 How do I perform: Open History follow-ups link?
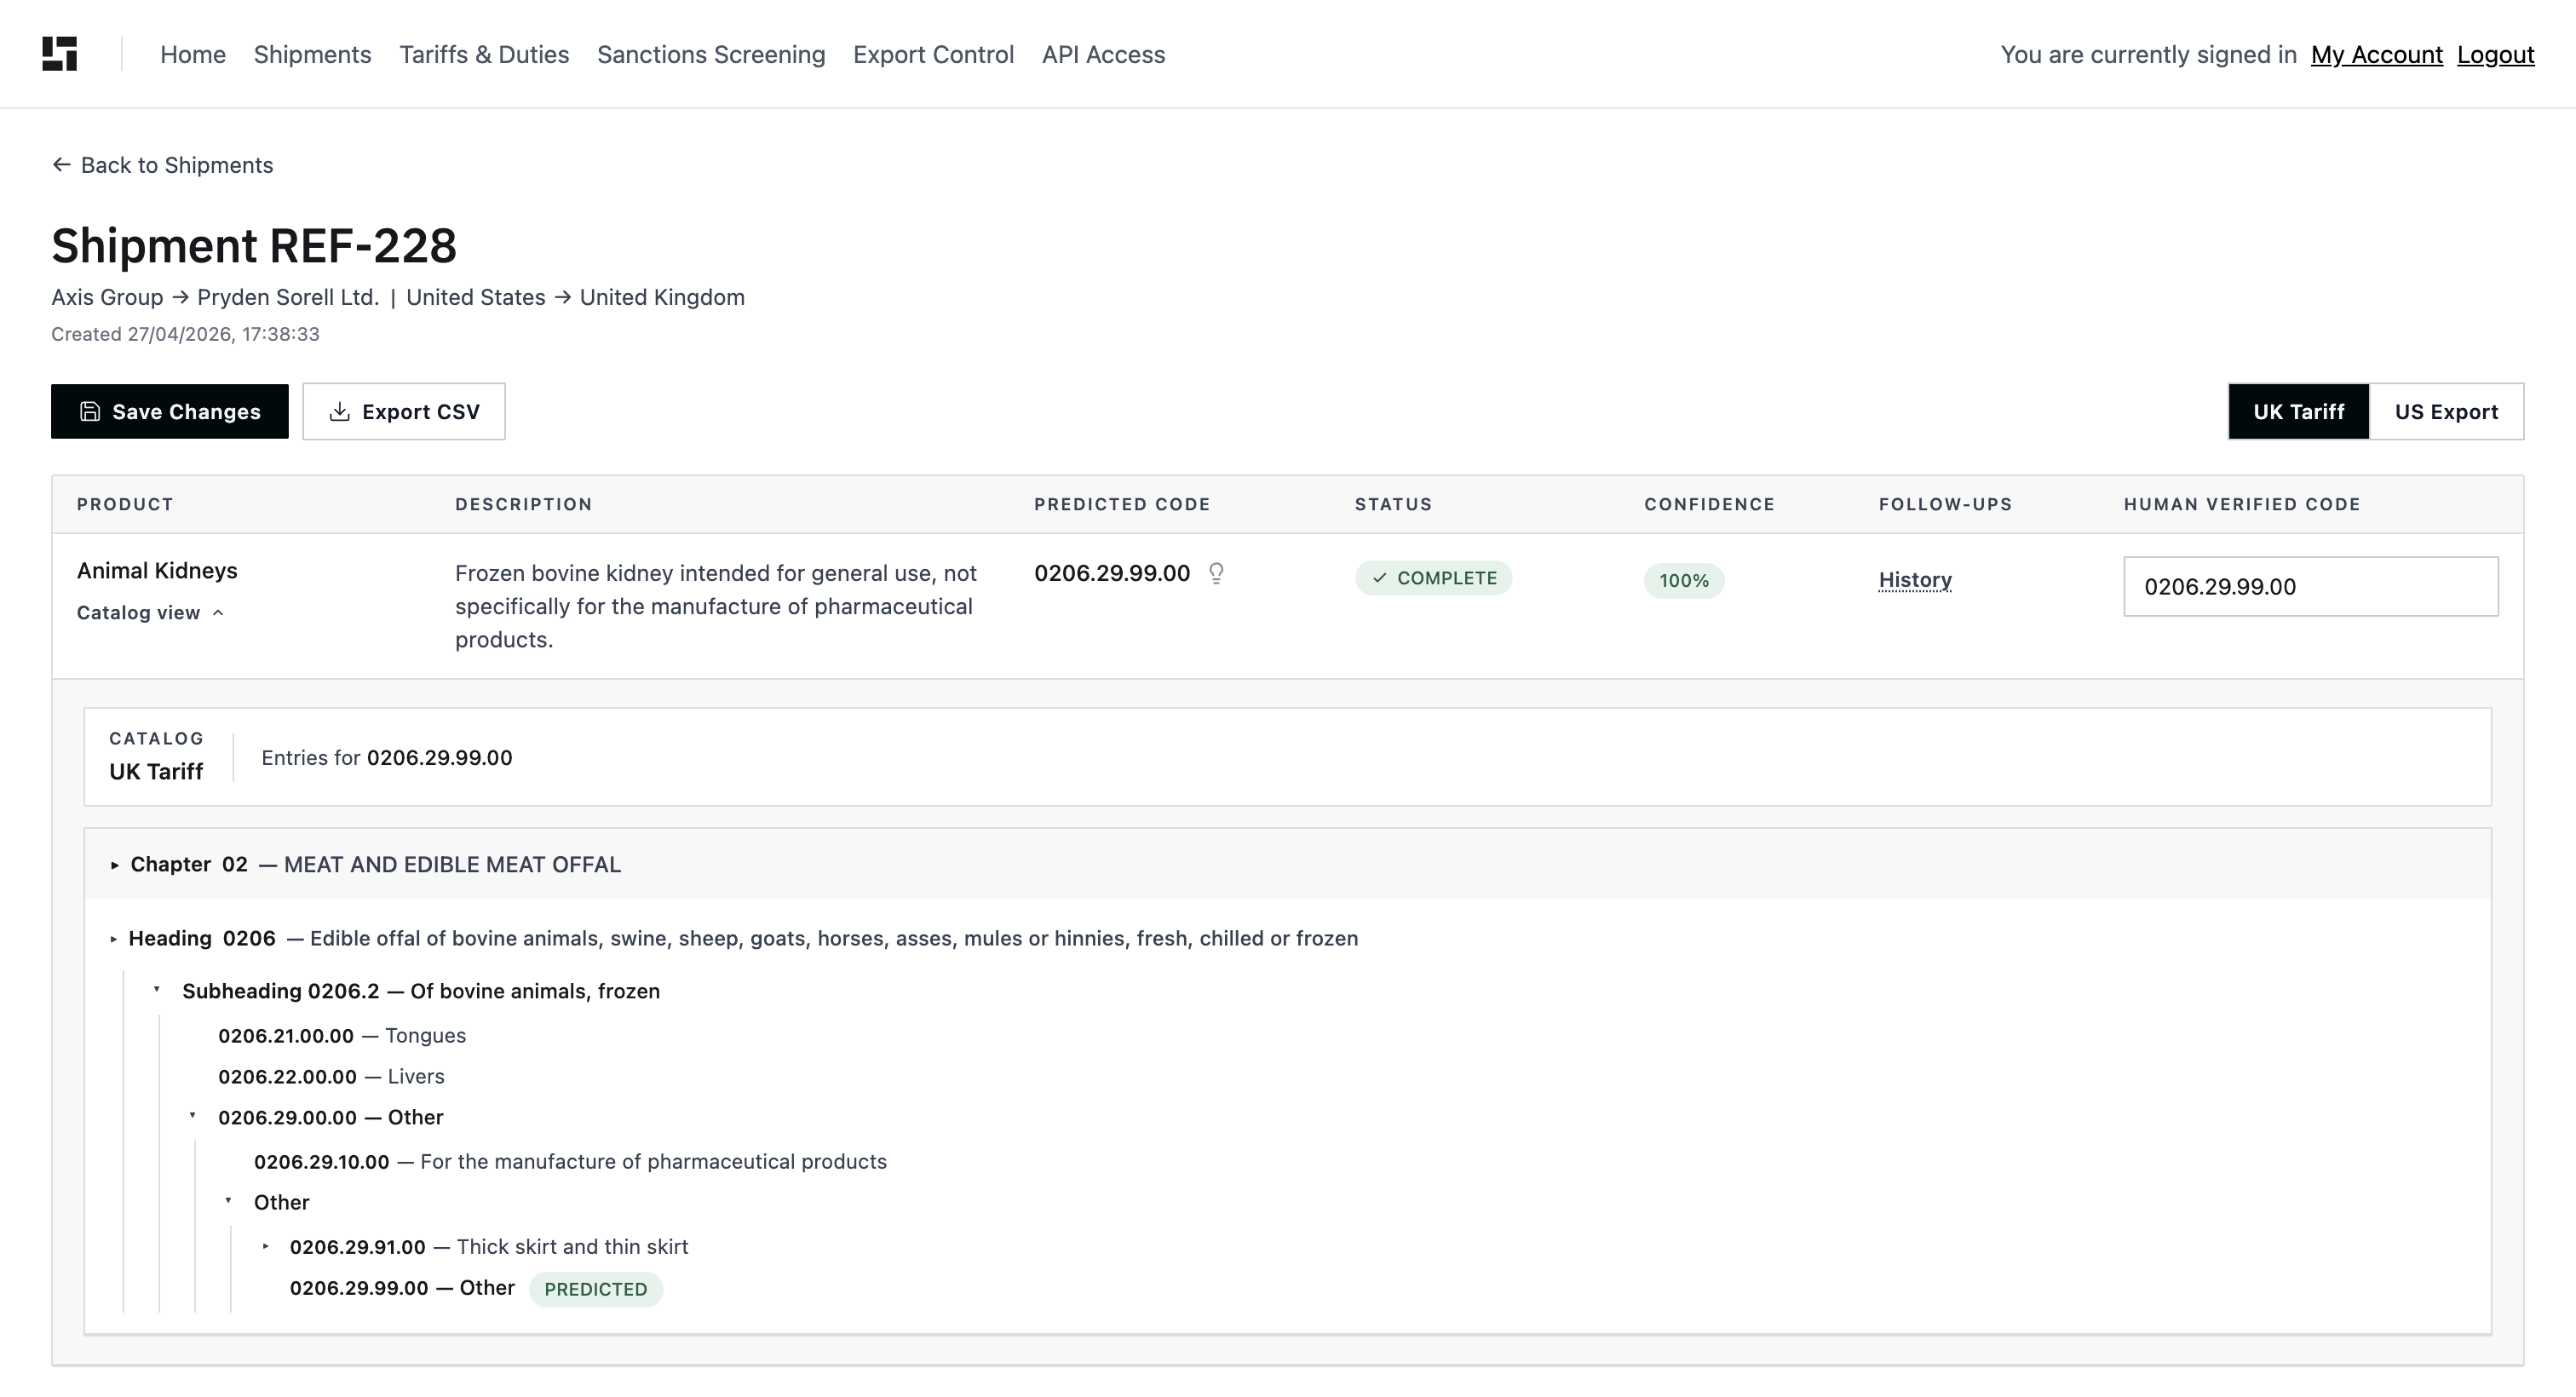point(1915,580)
